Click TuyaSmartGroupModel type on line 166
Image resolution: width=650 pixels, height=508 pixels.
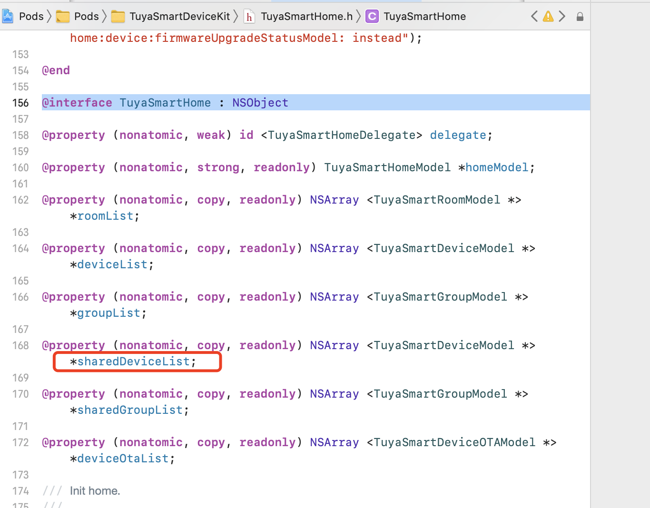(x=440, y=297)
